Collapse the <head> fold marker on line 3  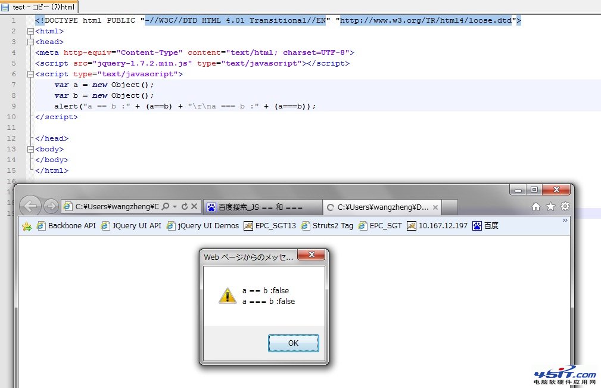click(x=30, y=42)
